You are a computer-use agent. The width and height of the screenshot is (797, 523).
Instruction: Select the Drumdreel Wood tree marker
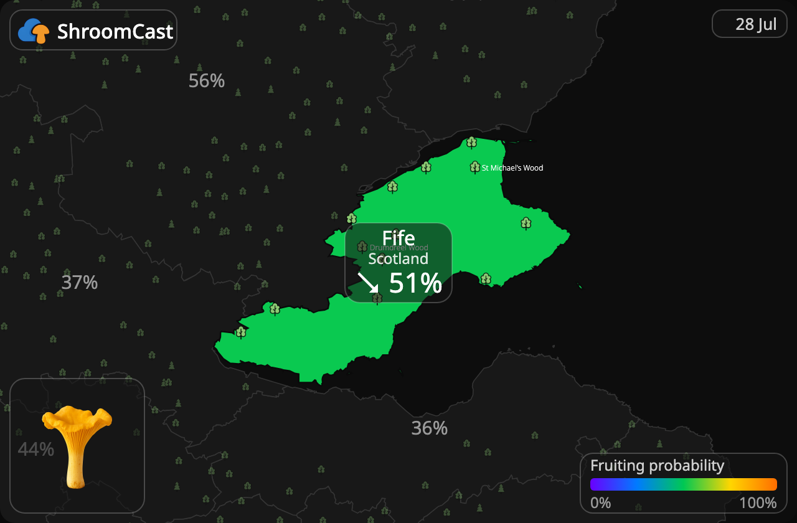coord(362,247)
